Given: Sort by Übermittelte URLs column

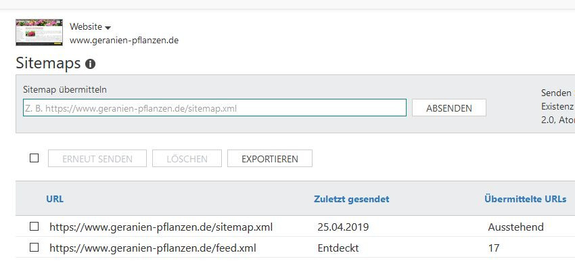Looking at the screenshot, I should click(x=525, y=199).
